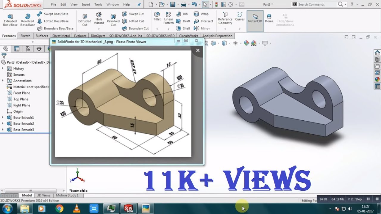The image size is (381, 214).
Task: Click the Windows Start button
Action: click(x=7, y=208)
